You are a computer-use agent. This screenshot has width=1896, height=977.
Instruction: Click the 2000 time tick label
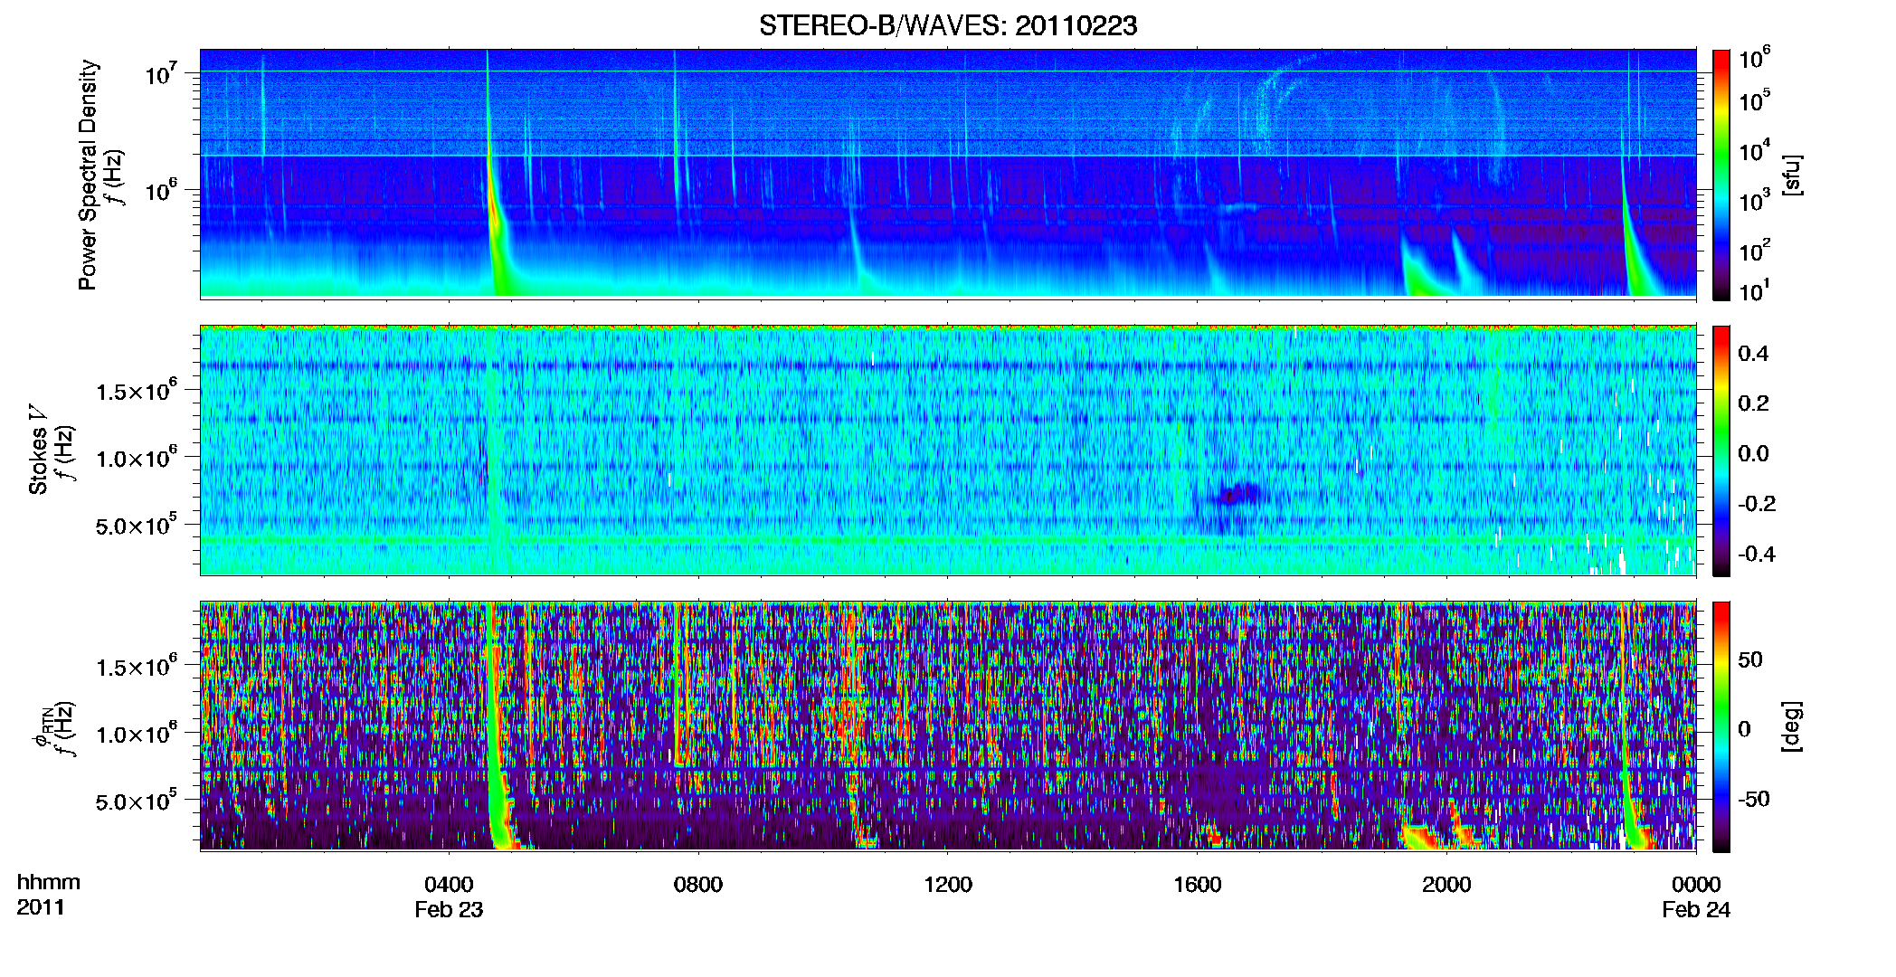[x=1446, y=885]
